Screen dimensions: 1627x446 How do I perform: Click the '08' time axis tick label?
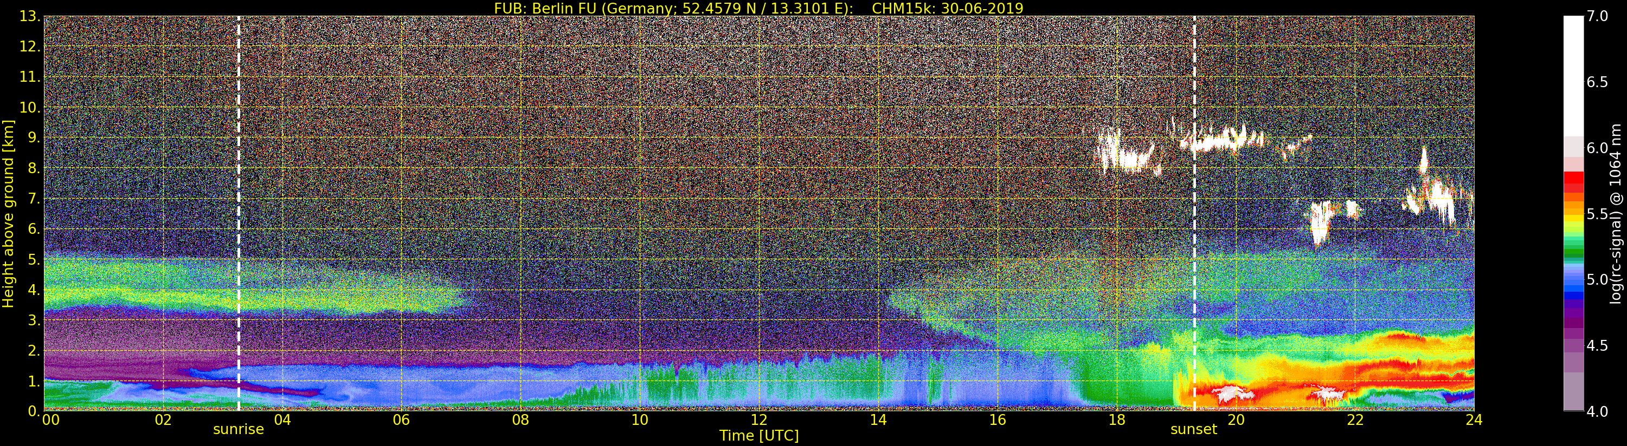coord(520,420)
